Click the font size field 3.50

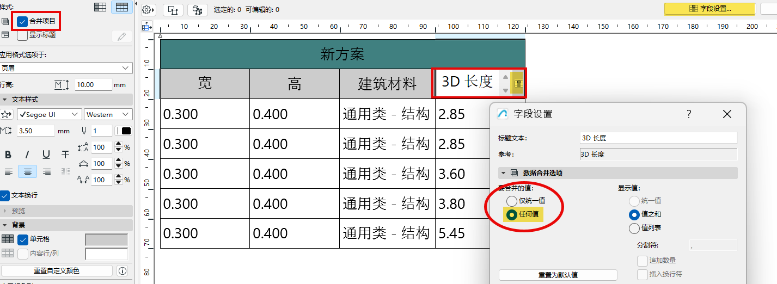pyautogui.click(x=35, y=131)
